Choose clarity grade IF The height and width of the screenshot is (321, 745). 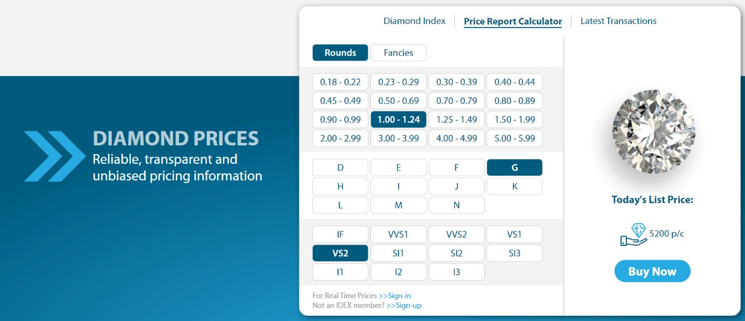pyautogui.click(x=340, y=234)
